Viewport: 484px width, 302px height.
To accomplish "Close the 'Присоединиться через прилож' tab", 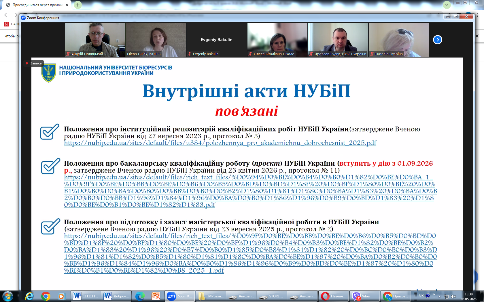I will click(x=67, y=5).
